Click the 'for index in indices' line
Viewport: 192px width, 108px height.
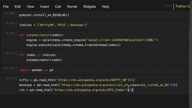tap(38, 55)
